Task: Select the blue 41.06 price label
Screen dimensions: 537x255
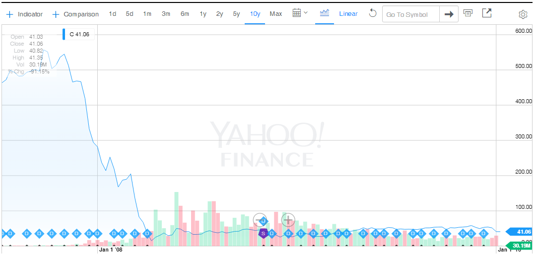Action: [520, 232]
